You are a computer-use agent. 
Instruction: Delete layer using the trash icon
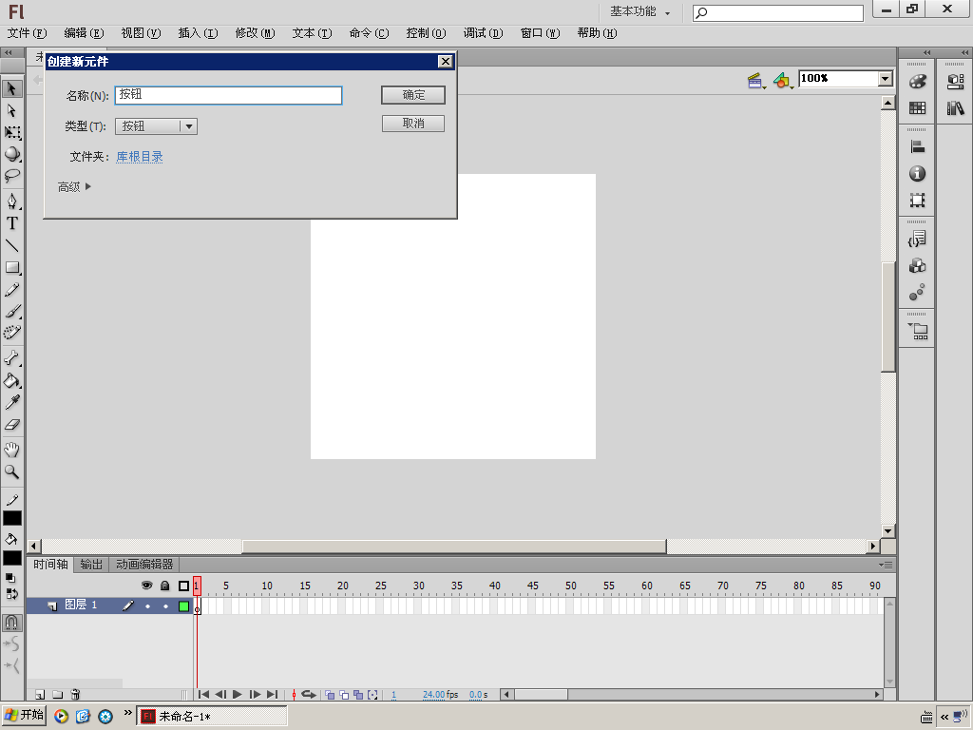[75, 695]
